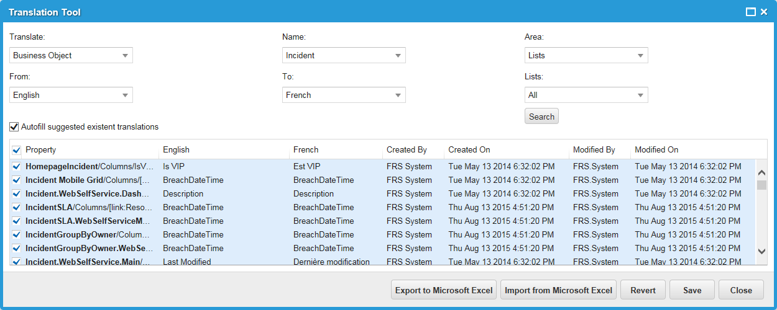Open the Translate dropdown showing Business Object
This screenshot has height=310, width=777.
(x=71, y=55)
